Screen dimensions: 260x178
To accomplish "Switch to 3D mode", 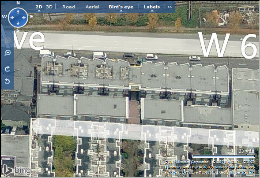I will pyautogui.click(x=49, y=7).
